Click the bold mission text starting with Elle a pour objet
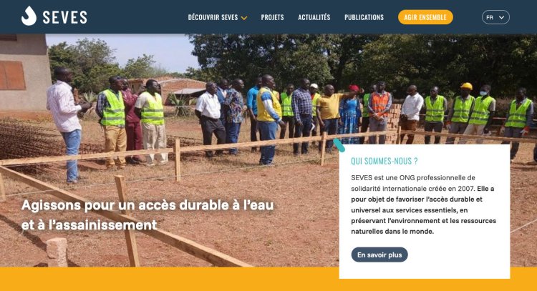This screenshot has height=291, width=537. (424, 210)
